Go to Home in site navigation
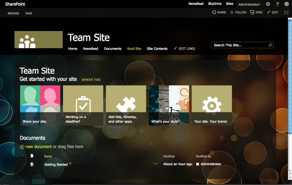Viewport: 292px width, 185px height. [x=73, y=48]
